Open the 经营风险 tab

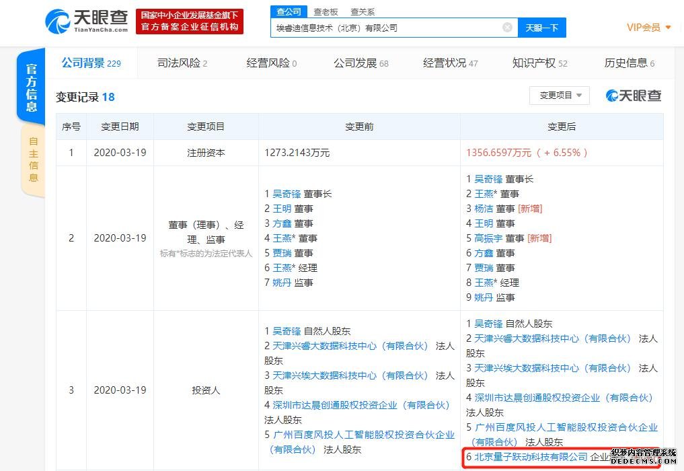[271, 63]
